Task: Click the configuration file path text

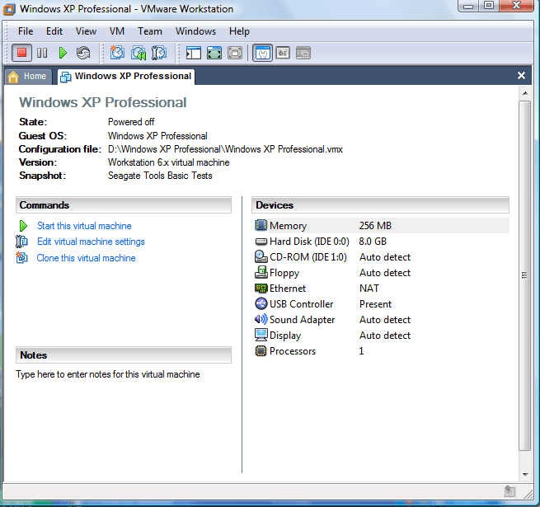Action: [225, 149]
